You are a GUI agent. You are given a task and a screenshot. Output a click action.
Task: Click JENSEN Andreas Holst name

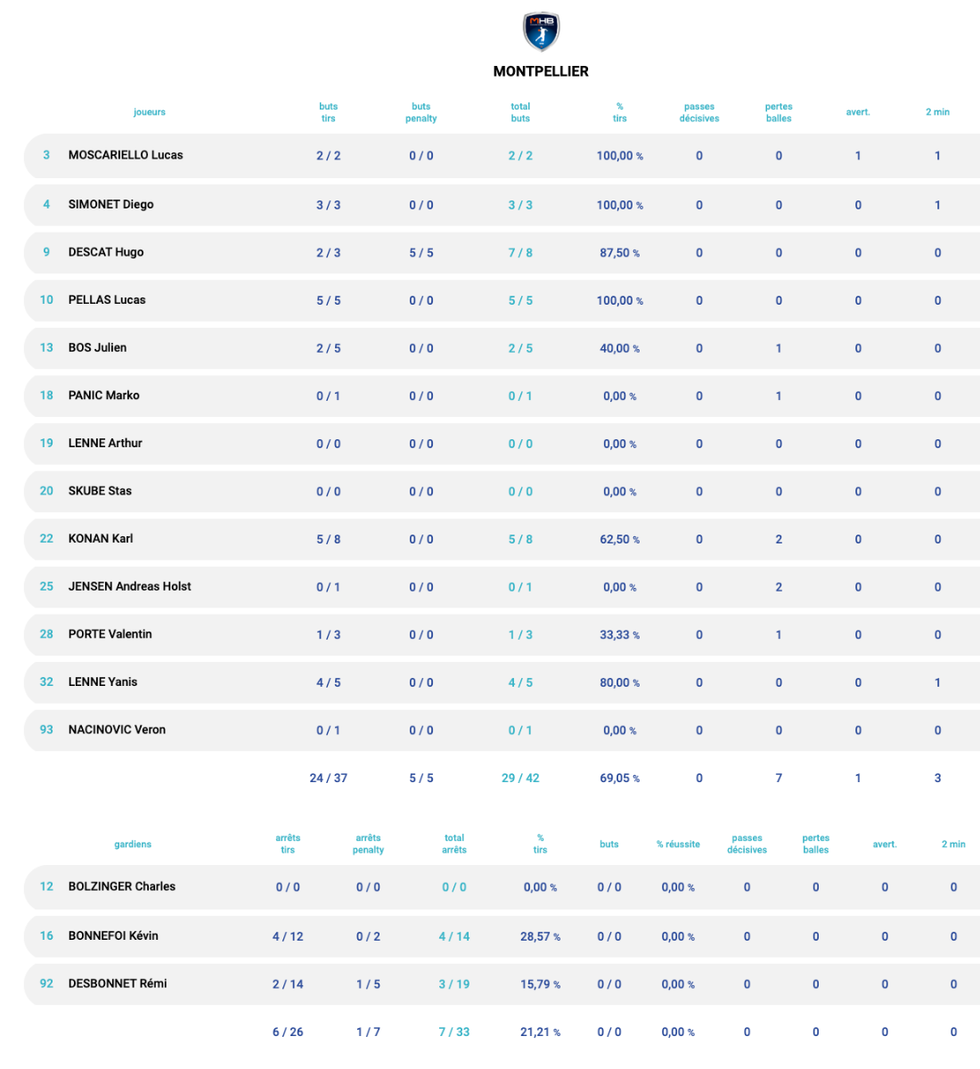(130, 586)
